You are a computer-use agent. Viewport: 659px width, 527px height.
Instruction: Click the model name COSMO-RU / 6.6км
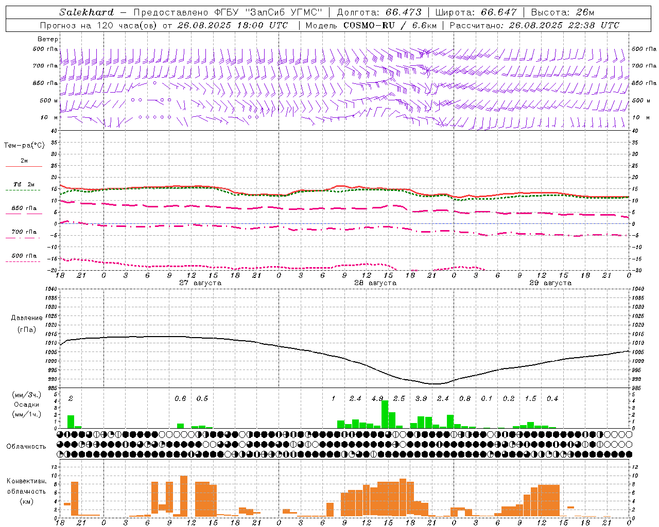tap(390, 25)
